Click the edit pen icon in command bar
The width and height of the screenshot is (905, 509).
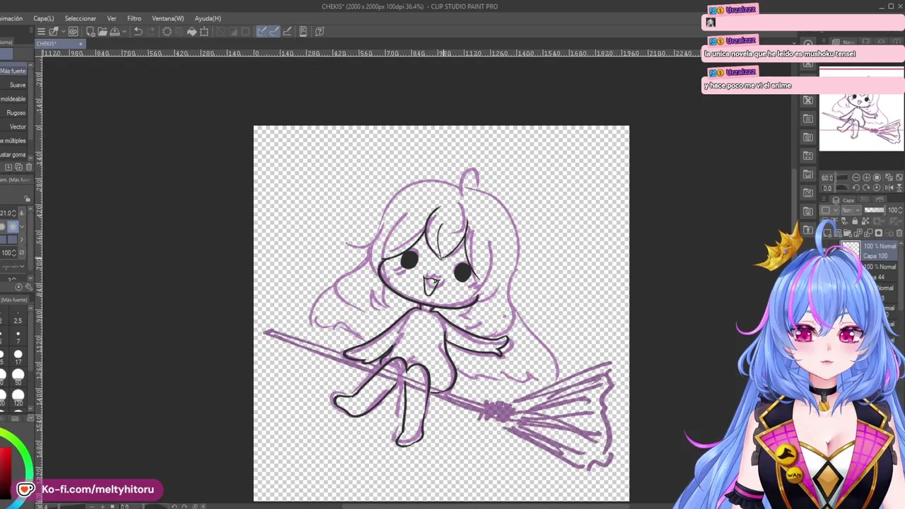53,31
